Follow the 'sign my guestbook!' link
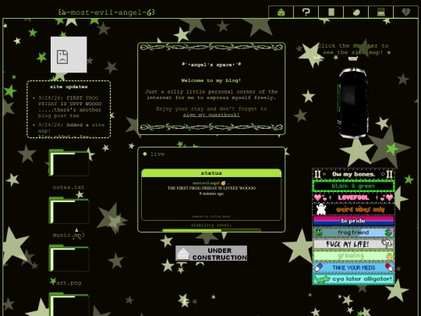The height and width of the screenshot is (316, 421). pos(211,115)
